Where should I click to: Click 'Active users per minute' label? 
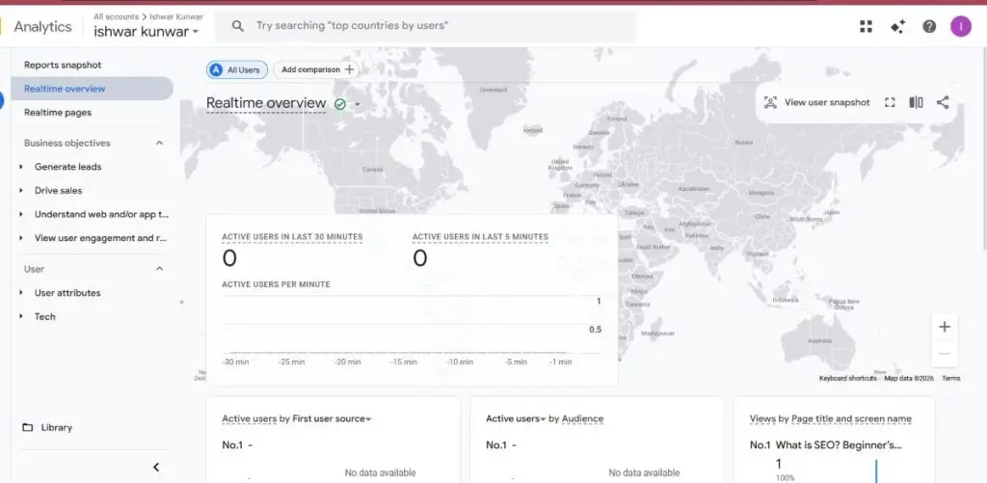(x=276, y=284)
